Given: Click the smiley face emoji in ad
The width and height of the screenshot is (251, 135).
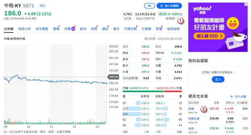Looking at the screenshot, I should pos(233,23).
